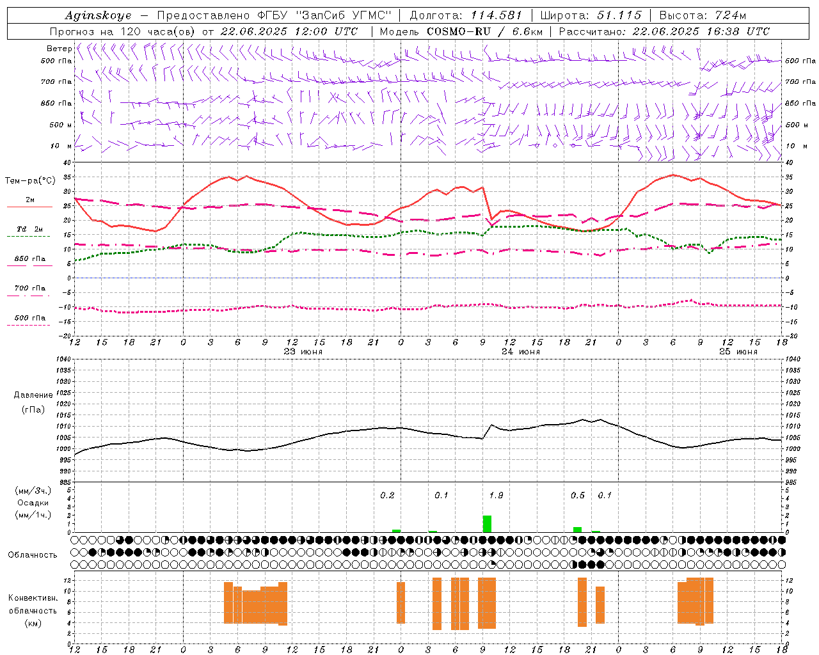Click the 850 гПа entry in temperature legend

tap(30, 258)
